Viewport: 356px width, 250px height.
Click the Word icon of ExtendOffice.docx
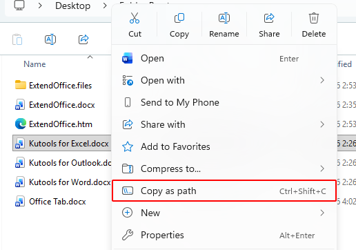[x=20, y=104]
